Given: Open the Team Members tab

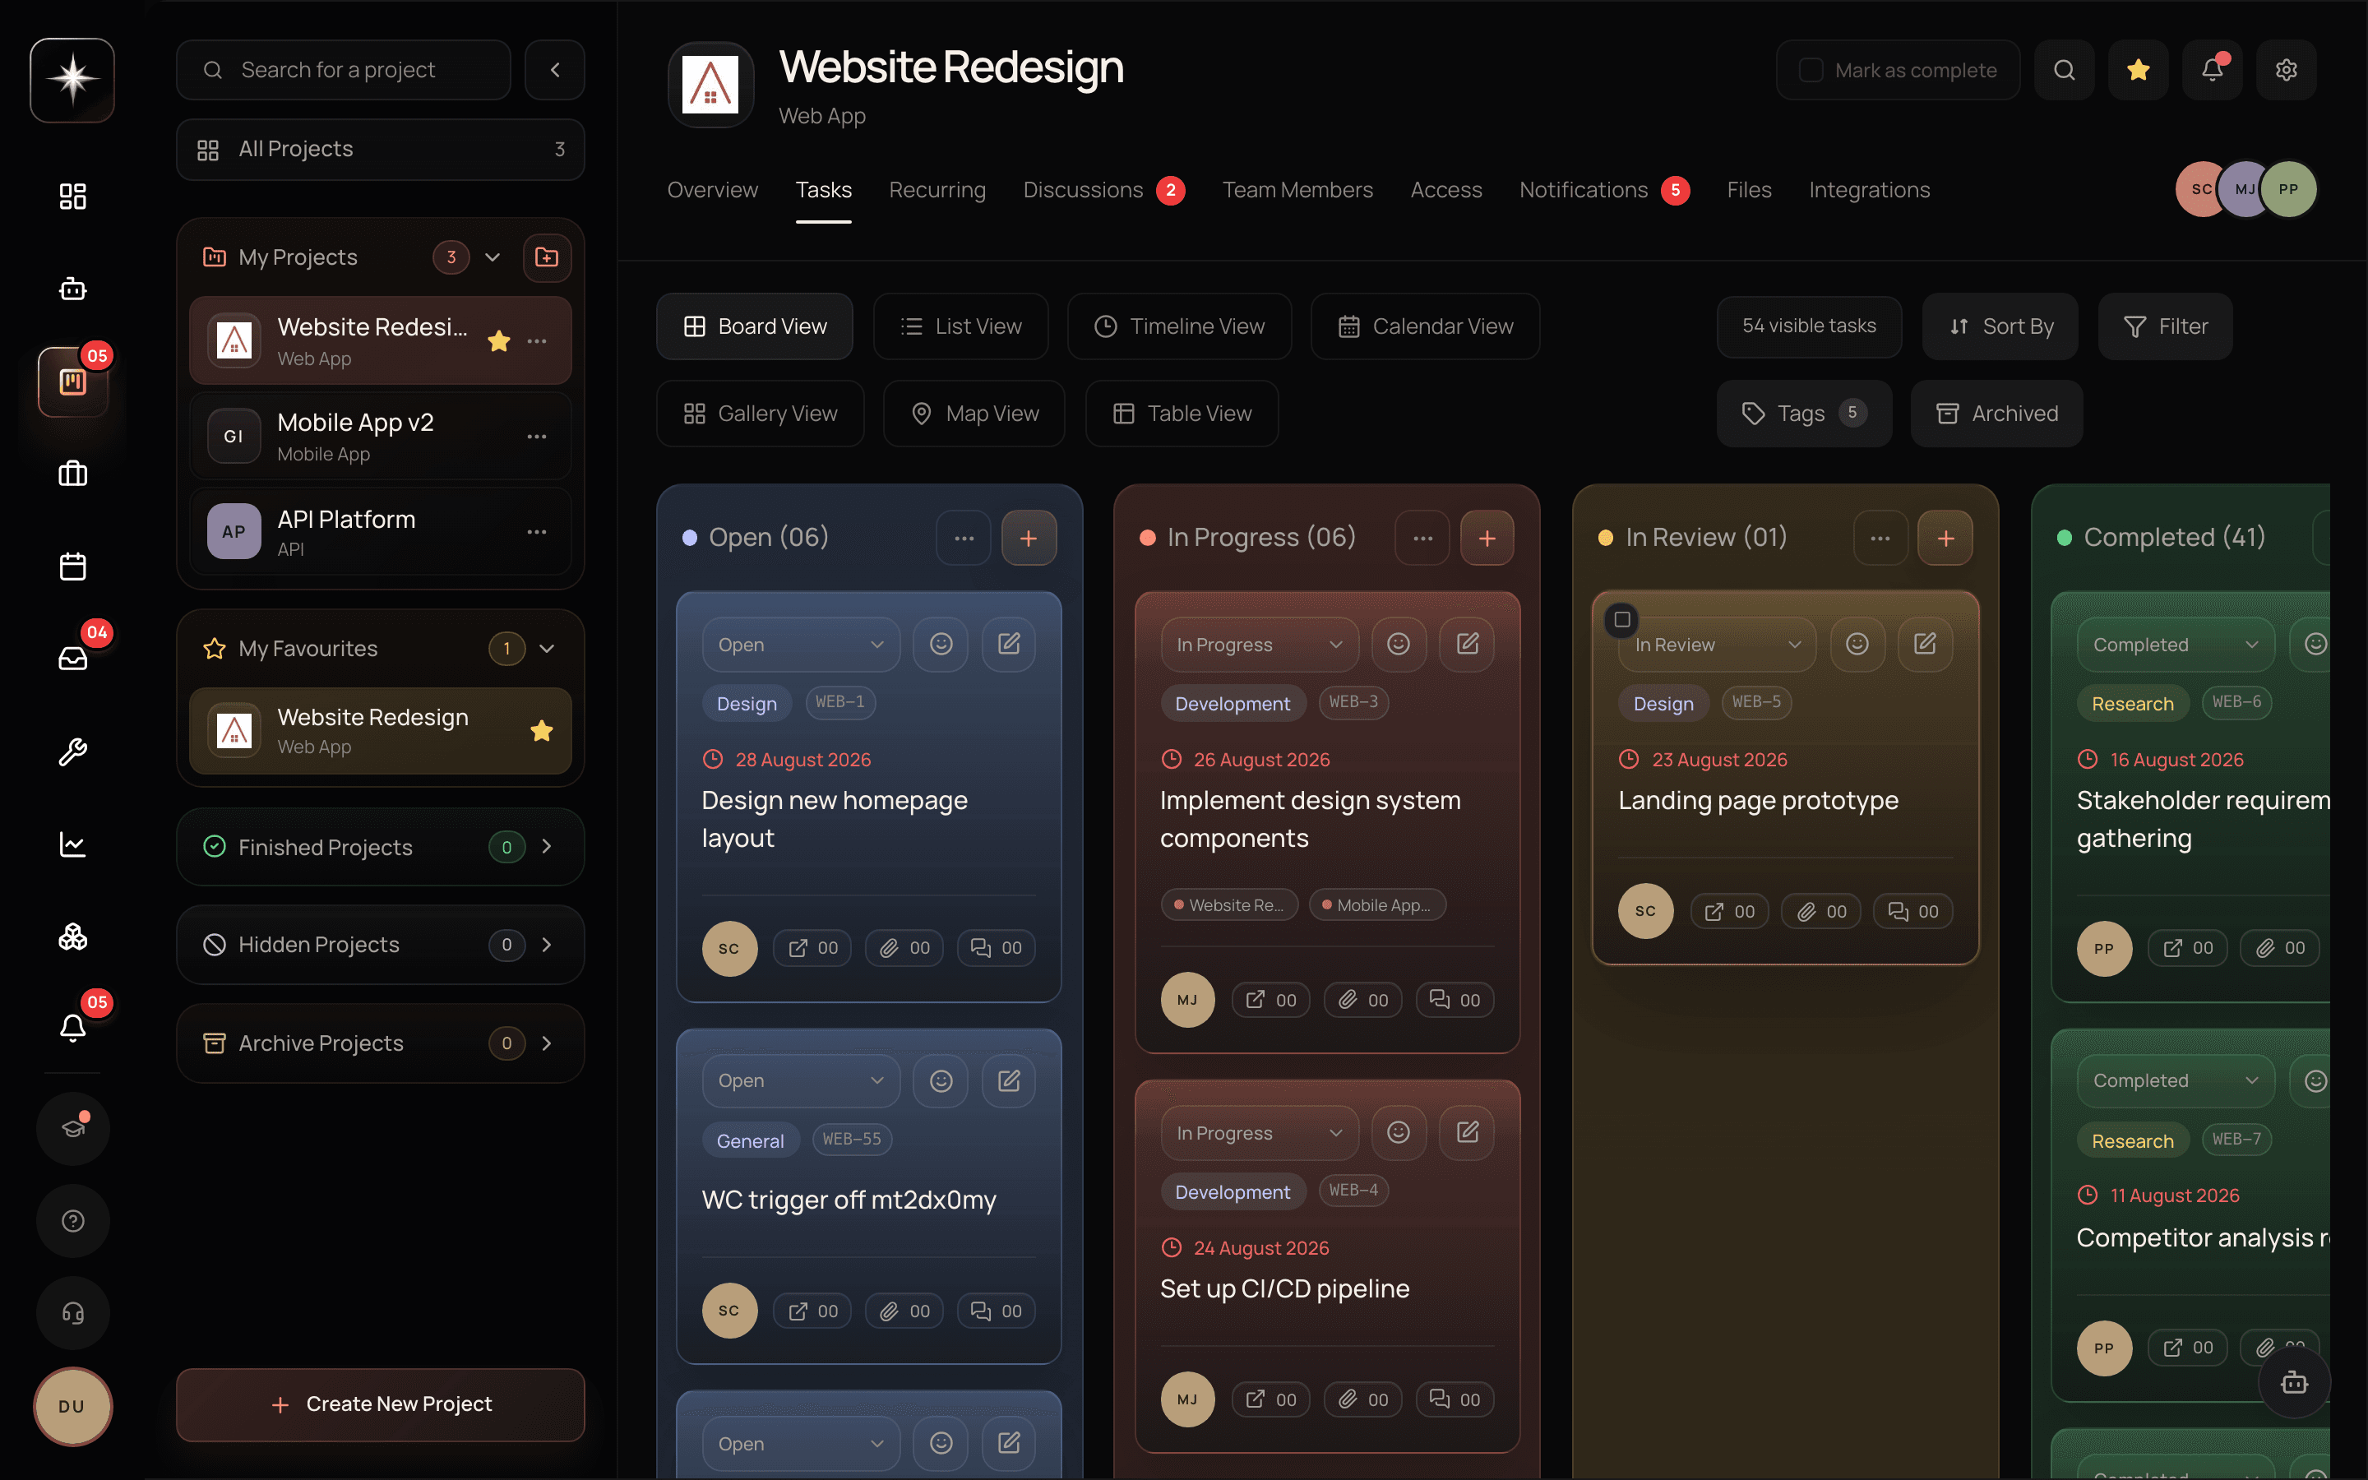Looking at the screenshot, I should (1297, 190).
